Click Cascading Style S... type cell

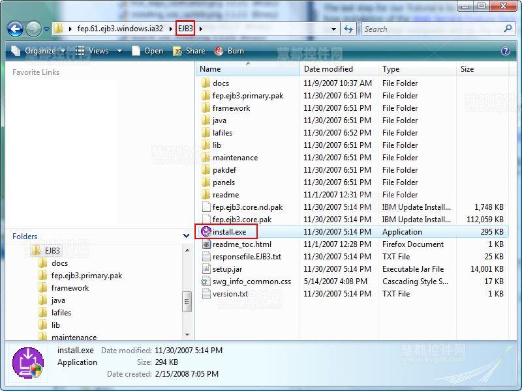(x=415, y=282)
